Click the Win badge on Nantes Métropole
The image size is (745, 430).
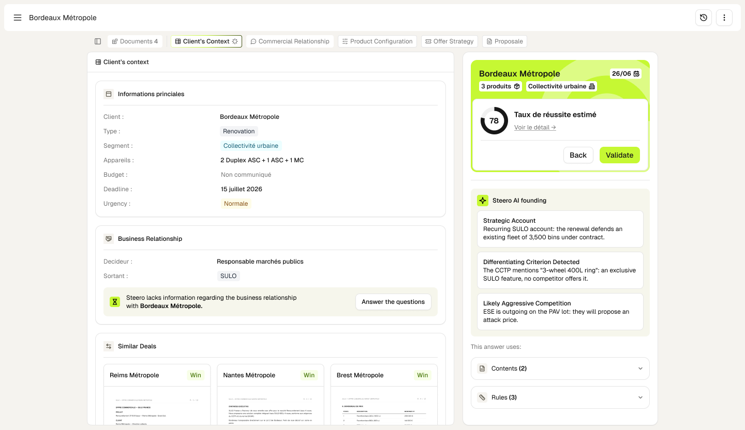(x=309, y=375)
